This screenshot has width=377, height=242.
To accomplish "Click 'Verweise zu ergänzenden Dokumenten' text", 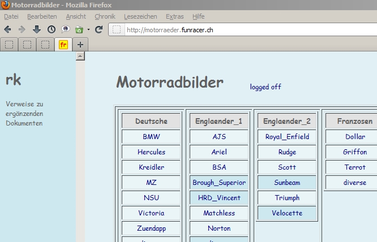I will coord(24,114).
